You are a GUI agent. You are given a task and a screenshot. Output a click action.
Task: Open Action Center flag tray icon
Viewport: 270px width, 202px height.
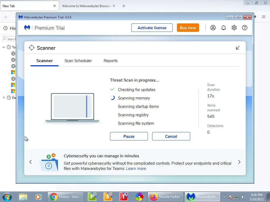(231, 197)
